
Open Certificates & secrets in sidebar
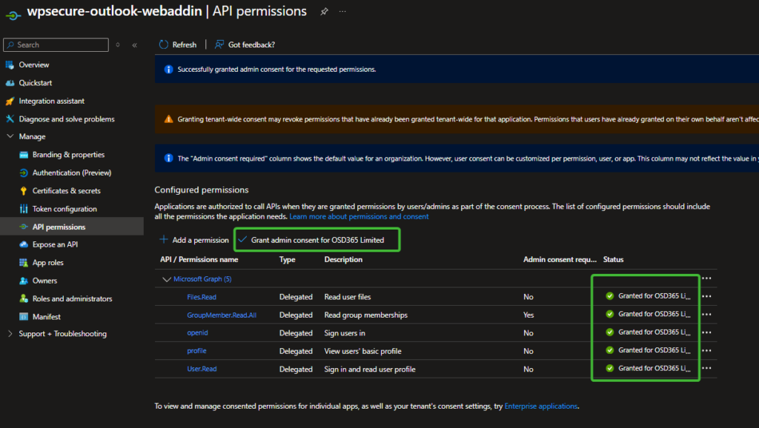pos(66,191)
